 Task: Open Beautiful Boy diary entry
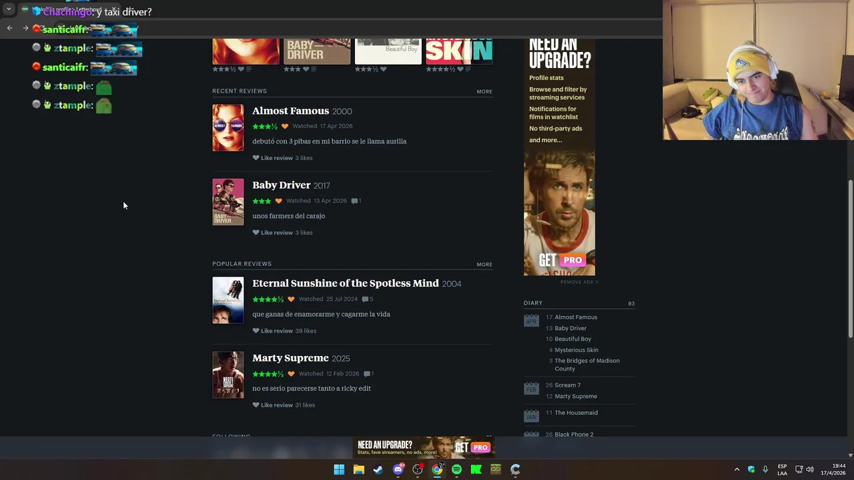[x=573, y=339]
